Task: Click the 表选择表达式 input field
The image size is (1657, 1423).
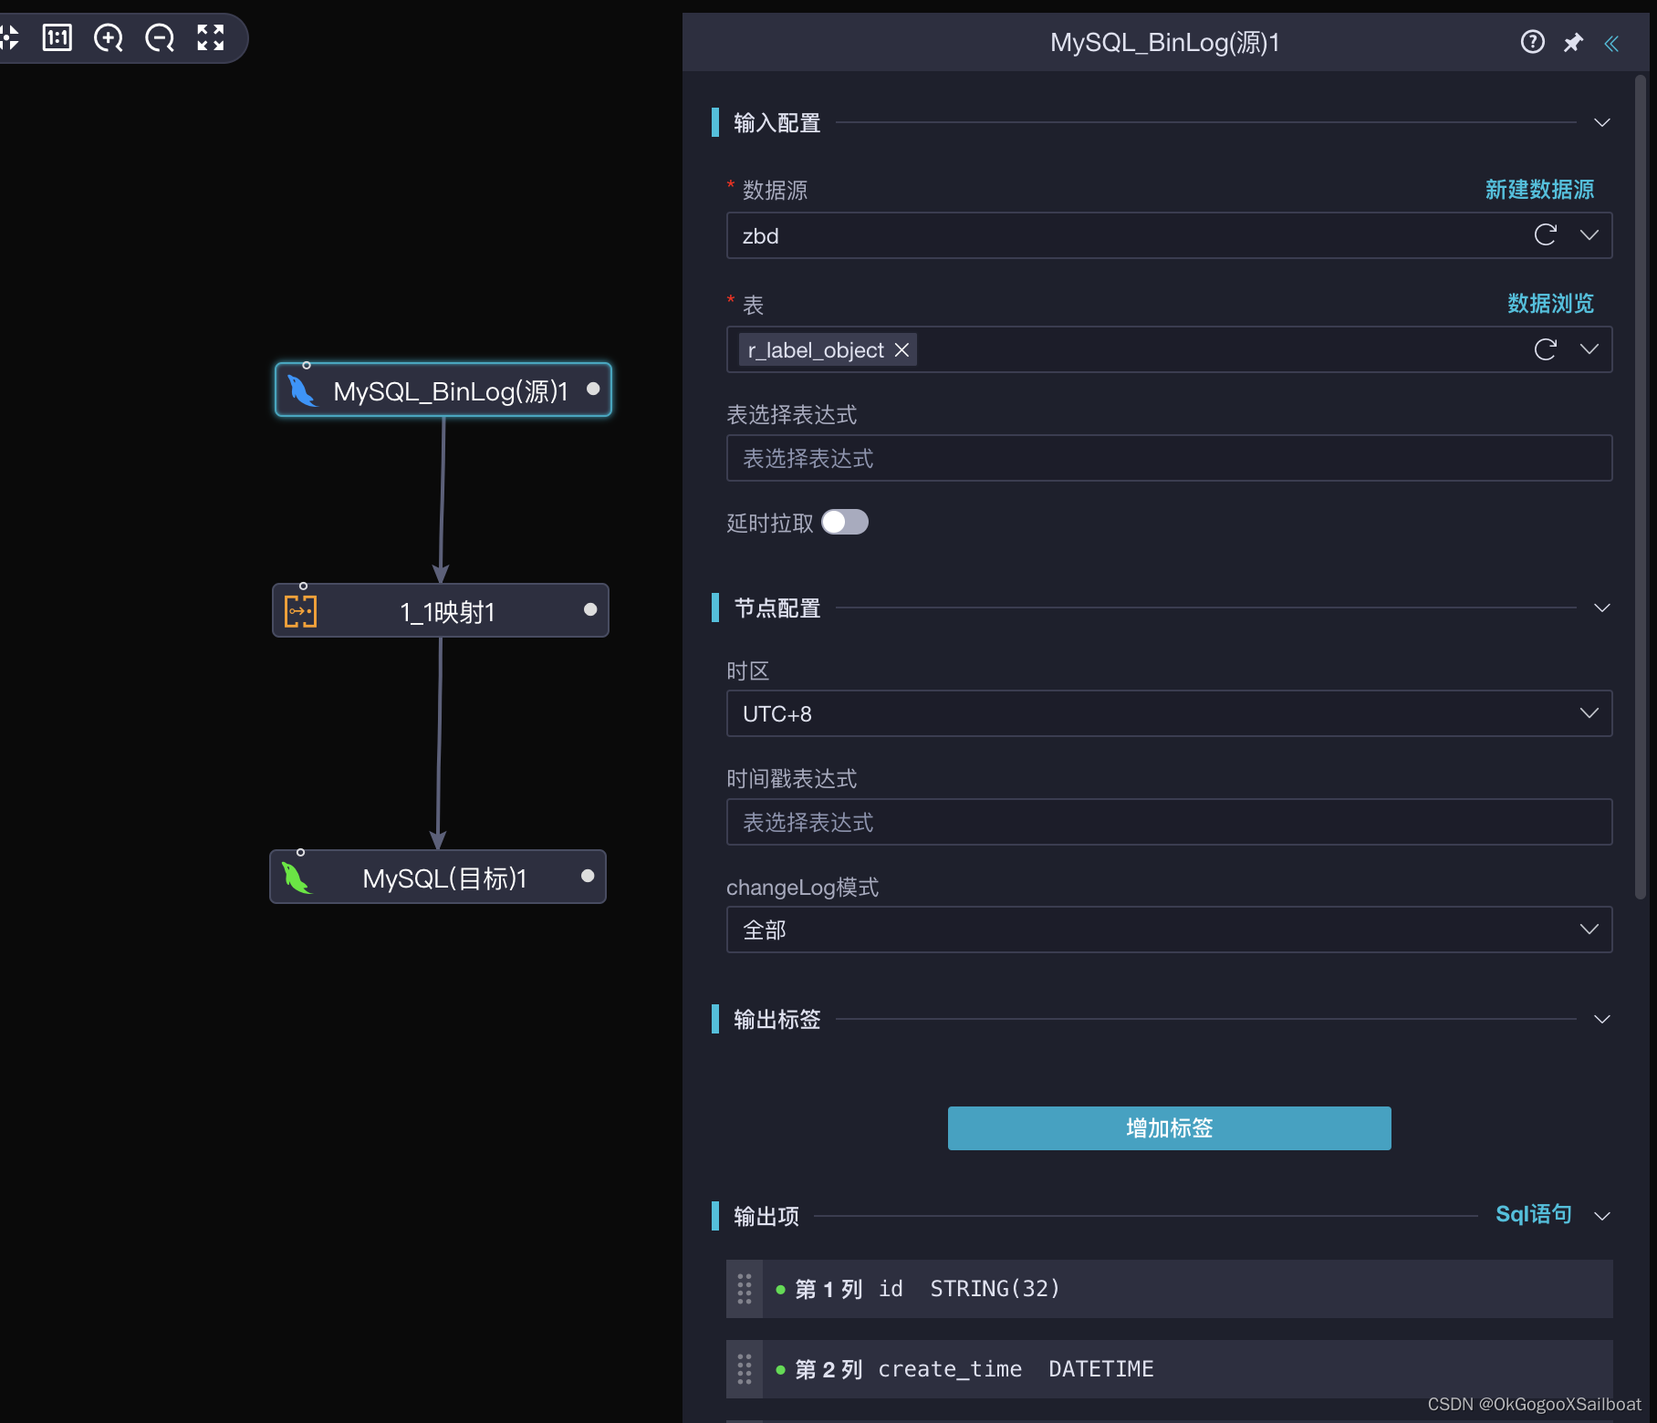Action: 1169,458
